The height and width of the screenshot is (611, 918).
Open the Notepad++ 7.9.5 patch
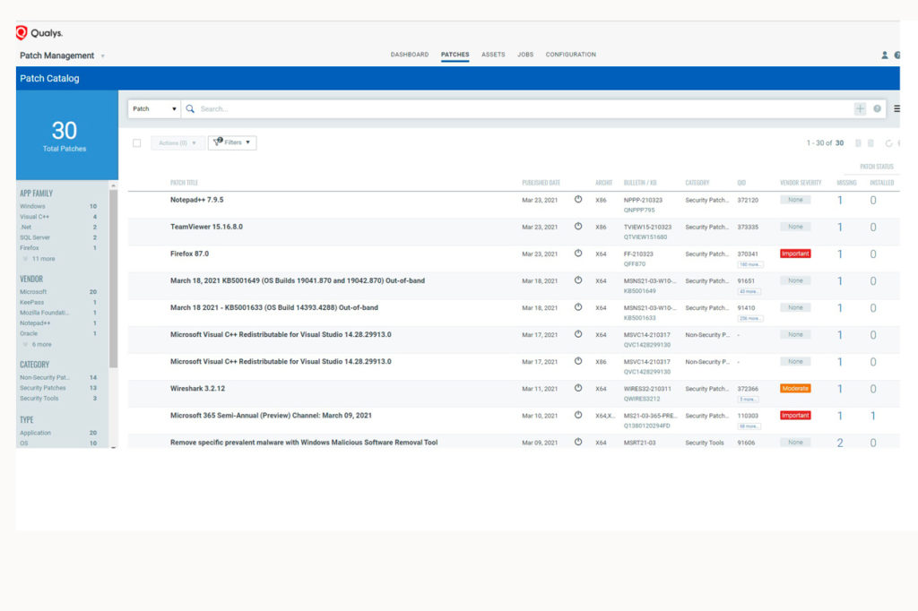coord(196,200)
